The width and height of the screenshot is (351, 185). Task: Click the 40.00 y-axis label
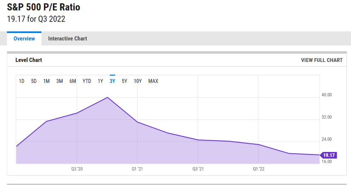pyautogui.click(x=327, y=95)
